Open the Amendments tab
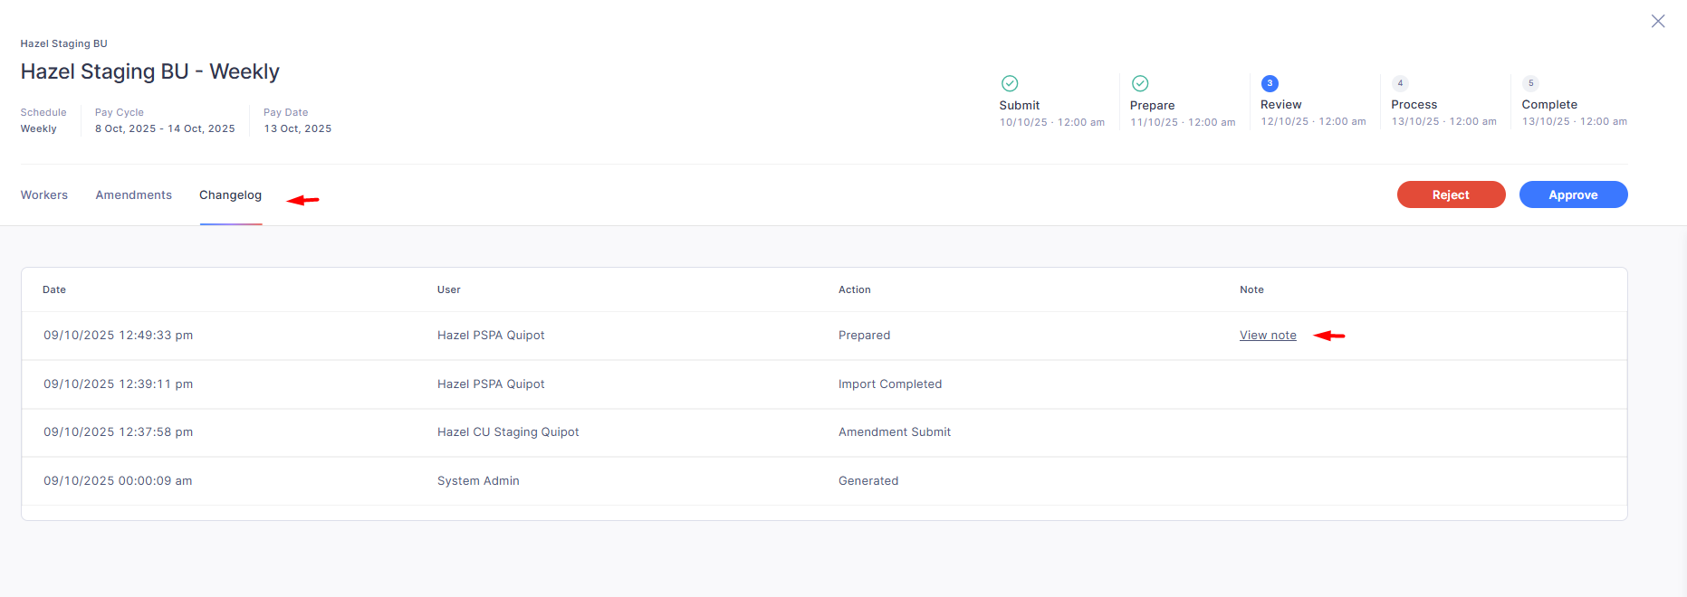Image resolution: width=1687 pixels, height=597 pixels. coord(134,195)
